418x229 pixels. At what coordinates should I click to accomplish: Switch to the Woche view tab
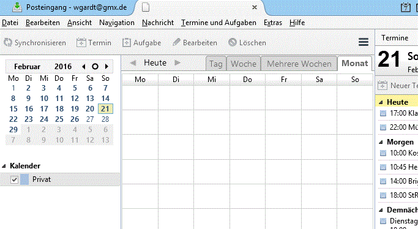coord(244,64)
